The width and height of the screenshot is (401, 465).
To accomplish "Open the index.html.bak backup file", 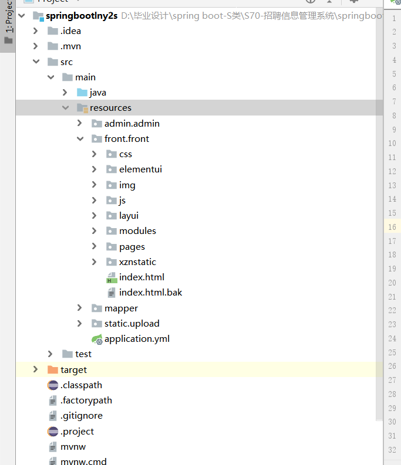I will 150,292.
